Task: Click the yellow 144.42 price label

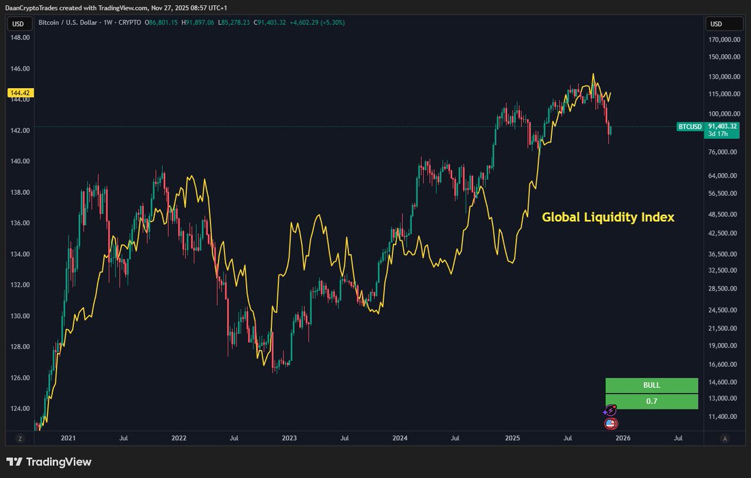Action: 20,92
